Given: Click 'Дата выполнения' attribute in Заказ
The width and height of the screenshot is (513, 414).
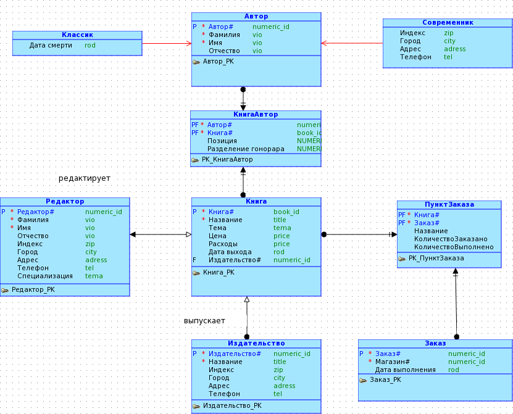Looking at the screenshot, I should tap(406, 370).
